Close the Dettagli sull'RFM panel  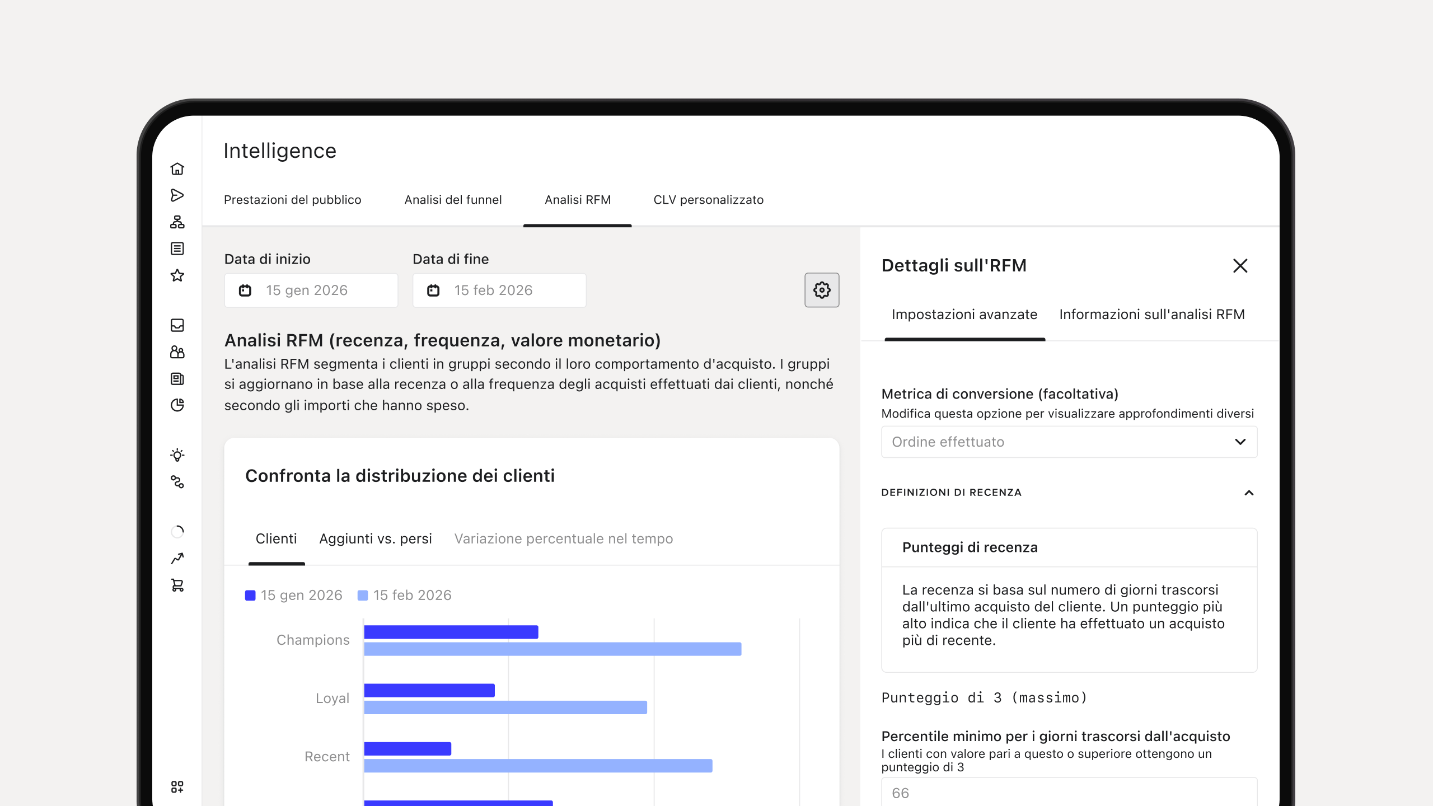coord(1240,266)
